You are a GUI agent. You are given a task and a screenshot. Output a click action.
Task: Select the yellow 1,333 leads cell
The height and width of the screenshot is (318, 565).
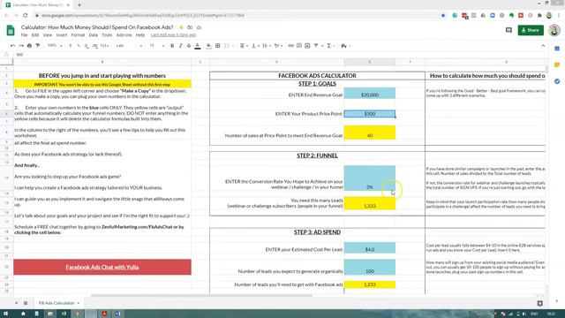370,203
